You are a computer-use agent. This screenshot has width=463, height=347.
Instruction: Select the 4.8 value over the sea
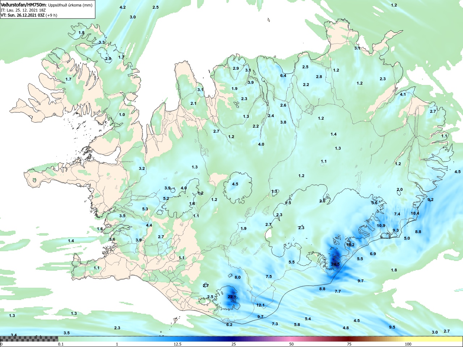coord(346,328)
